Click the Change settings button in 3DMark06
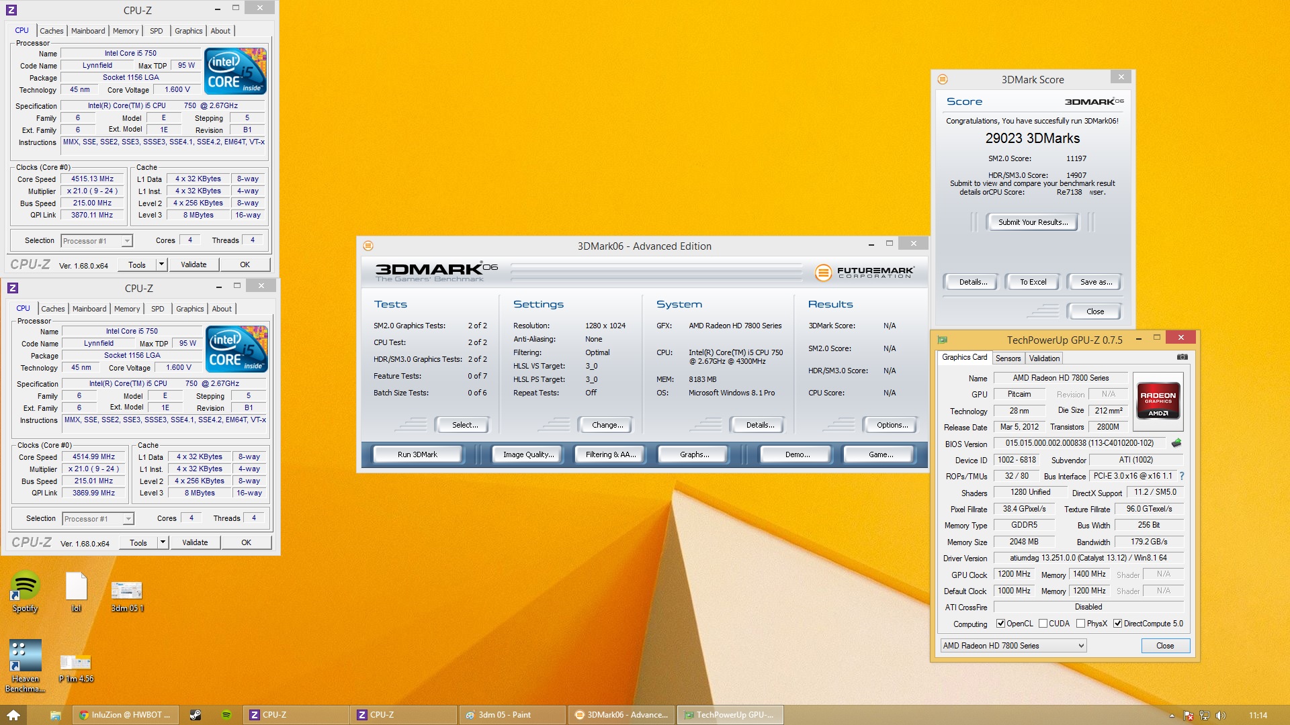The height and width of the screenshot is (725, 1290). [x=607, y=425]
